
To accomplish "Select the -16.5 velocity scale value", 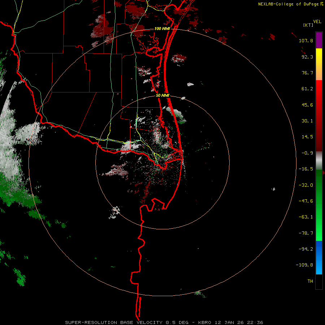I will tap(306, 169).
